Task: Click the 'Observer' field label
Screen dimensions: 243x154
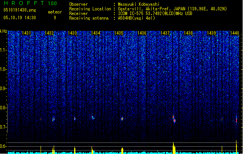Action: point(78,4)
